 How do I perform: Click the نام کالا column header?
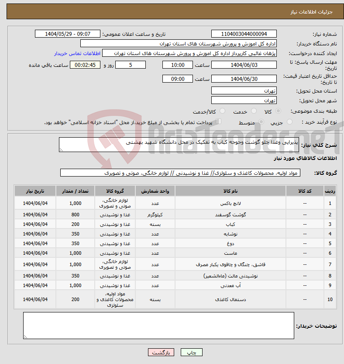coord(230,191)
